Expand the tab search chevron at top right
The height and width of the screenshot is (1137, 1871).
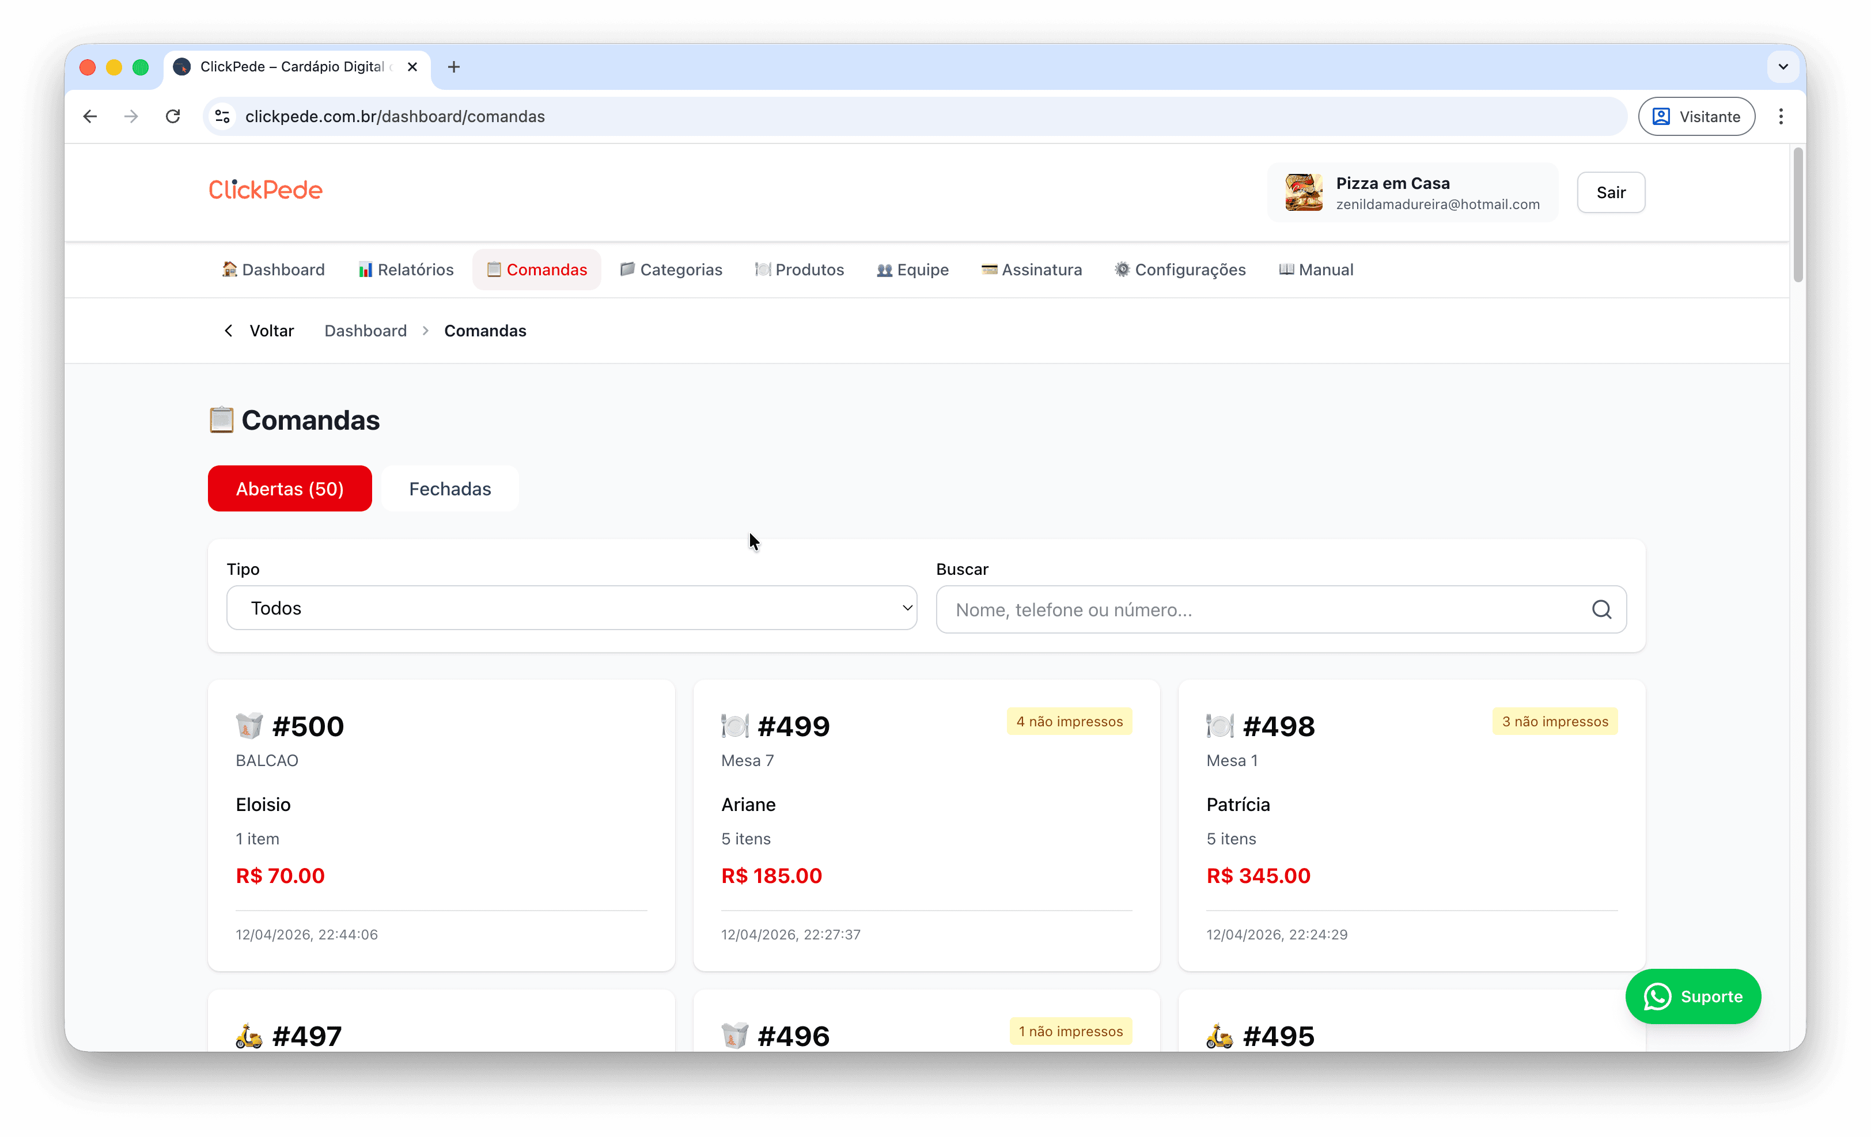click(1783, 67)
